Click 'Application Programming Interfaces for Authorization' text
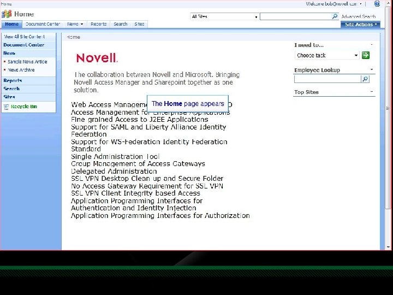The height and width of the screenshot is (295, 393). (160, 215)
